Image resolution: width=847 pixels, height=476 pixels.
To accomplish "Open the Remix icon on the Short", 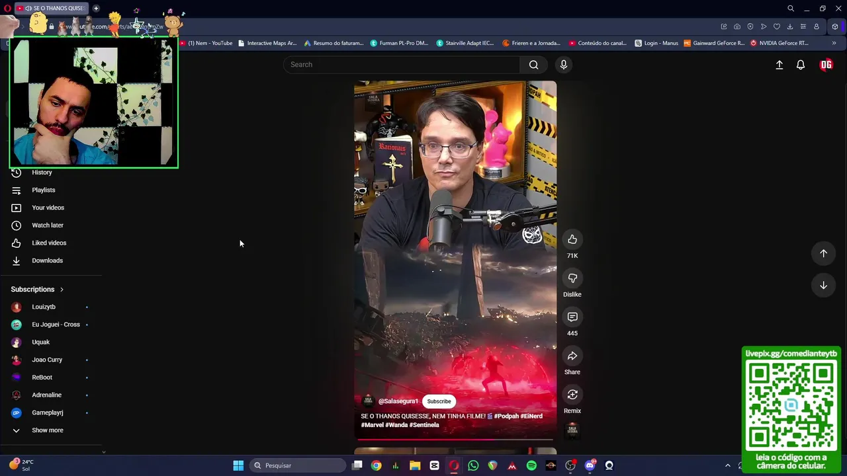I will point(572,395).
